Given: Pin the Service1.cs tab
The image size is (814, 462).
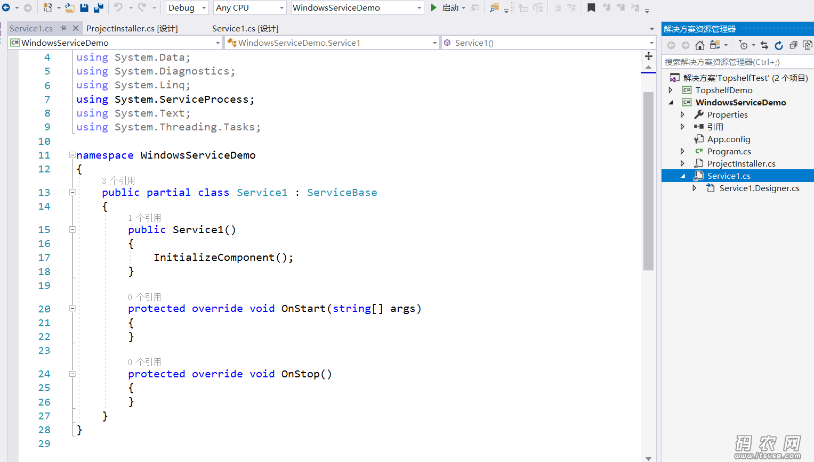Looking at the screenshot, I should click(63, 28).
